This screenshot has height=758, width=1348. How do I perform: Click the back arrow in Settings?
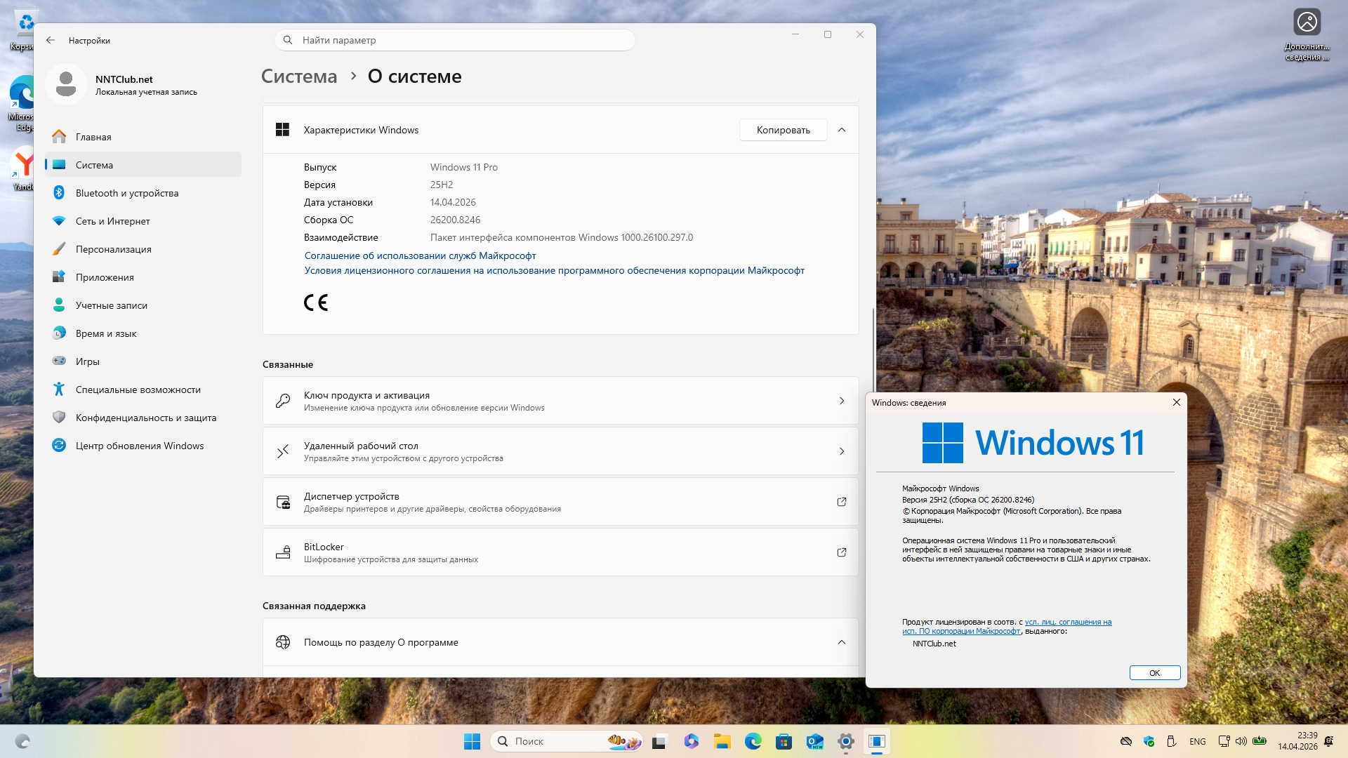(51, 40)
